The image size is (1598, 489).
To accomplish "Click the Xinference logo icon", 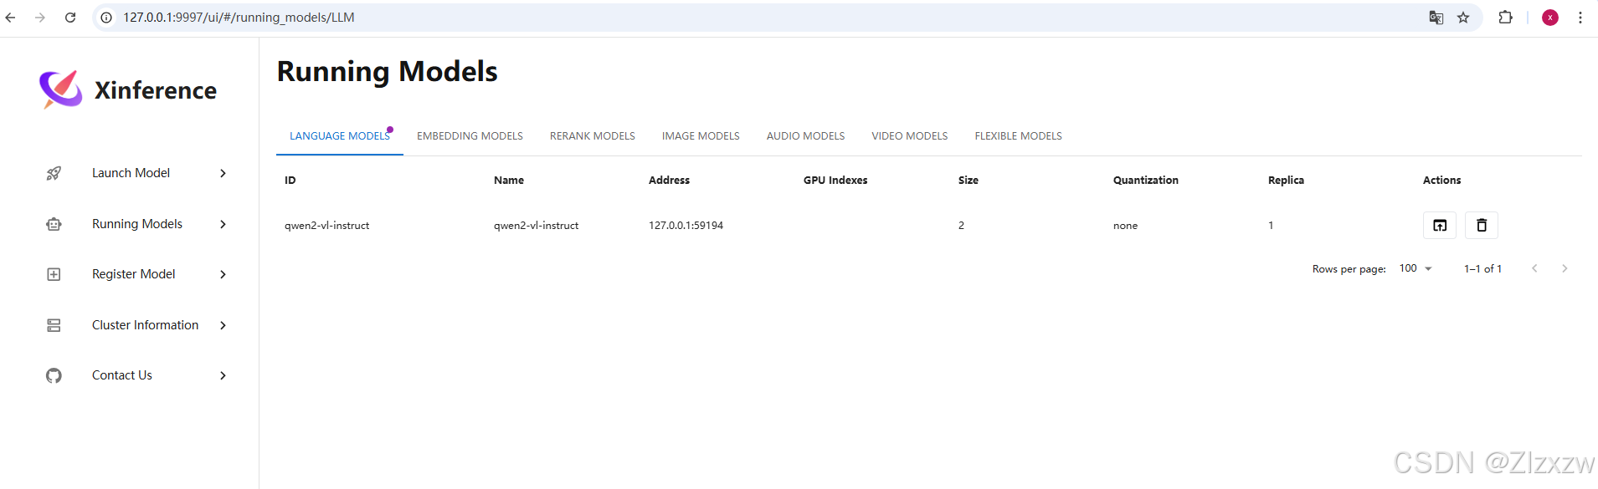I will pos(61,89).
